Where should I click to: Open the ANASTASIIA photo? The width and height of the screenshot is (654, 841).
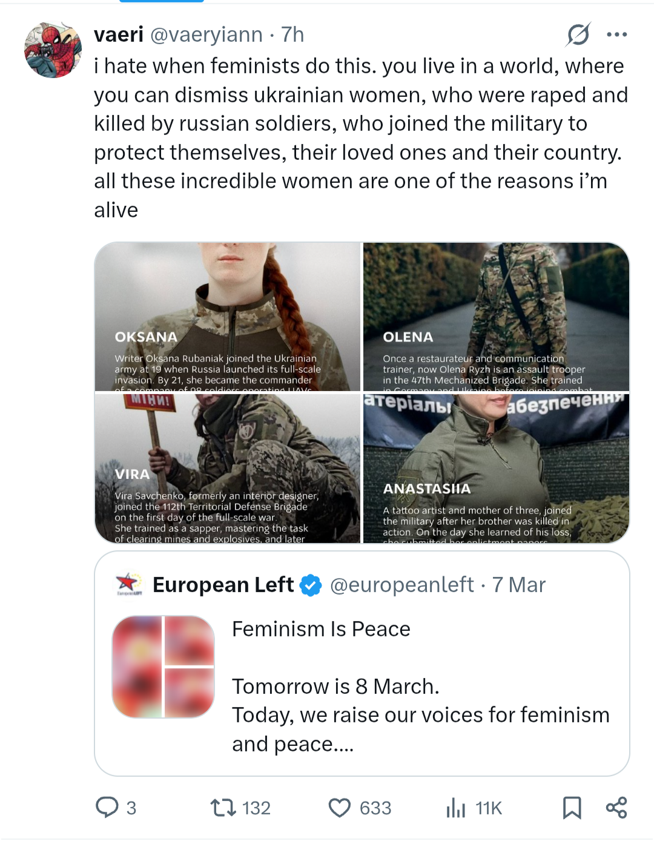(496, 468)
